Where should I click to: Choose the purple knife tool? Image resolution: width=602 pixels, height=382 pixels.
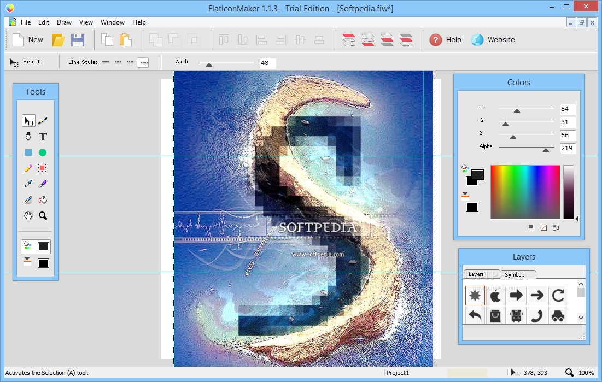point(43,184)
